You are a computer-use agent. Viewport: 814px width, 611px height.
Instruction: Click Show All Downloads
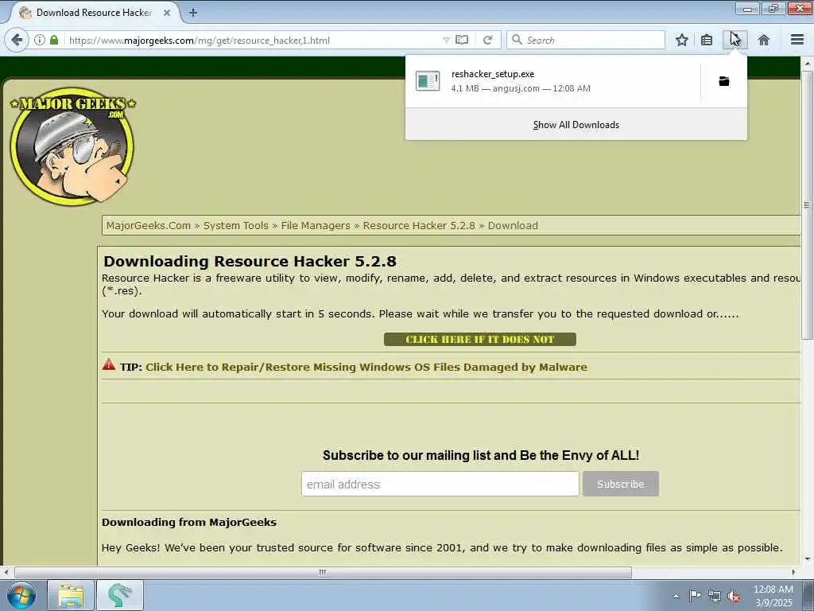point(576,125)
